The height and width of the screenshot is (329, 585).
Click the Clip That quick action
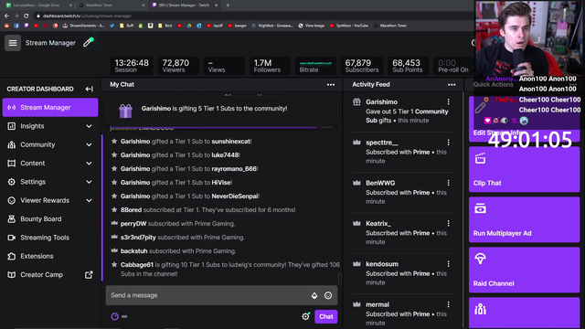(x=524, y=170)
